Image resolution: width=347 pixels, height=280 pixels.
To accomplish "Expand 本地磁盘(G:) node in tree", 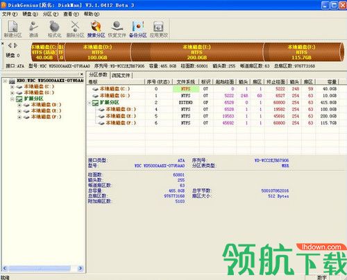I will tap(12, 93).
